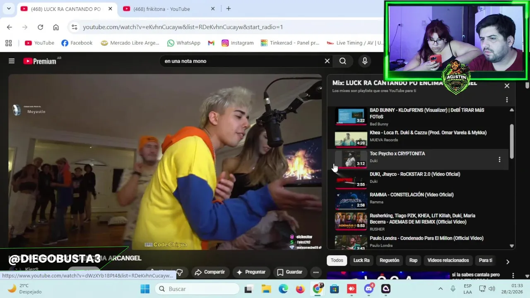This screenshot has width=530, height=298.
Task: Click the dislike thumbs-down button
Action: click(x=180, y=272)
